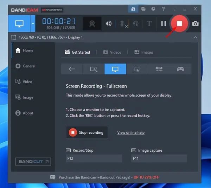
Task: Select the screen recording mode monitor button
Action: 19,24
